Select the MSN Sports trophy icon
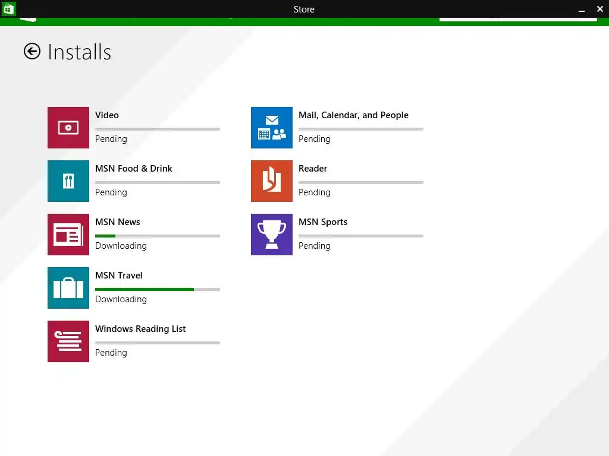The height and width of the screenshot is (456, 609). pyautogui.click(x=272, y=235)
